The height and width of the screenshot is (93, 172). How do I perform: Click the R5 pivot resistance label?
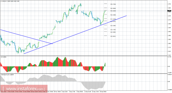click(x=113, y=4)
